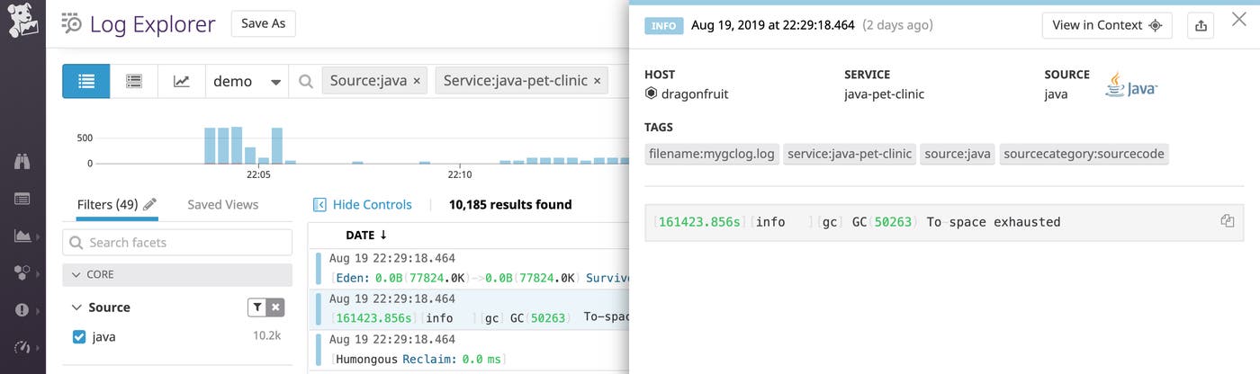Click the filename:mygclog.log tag

[x=711, y=154]
